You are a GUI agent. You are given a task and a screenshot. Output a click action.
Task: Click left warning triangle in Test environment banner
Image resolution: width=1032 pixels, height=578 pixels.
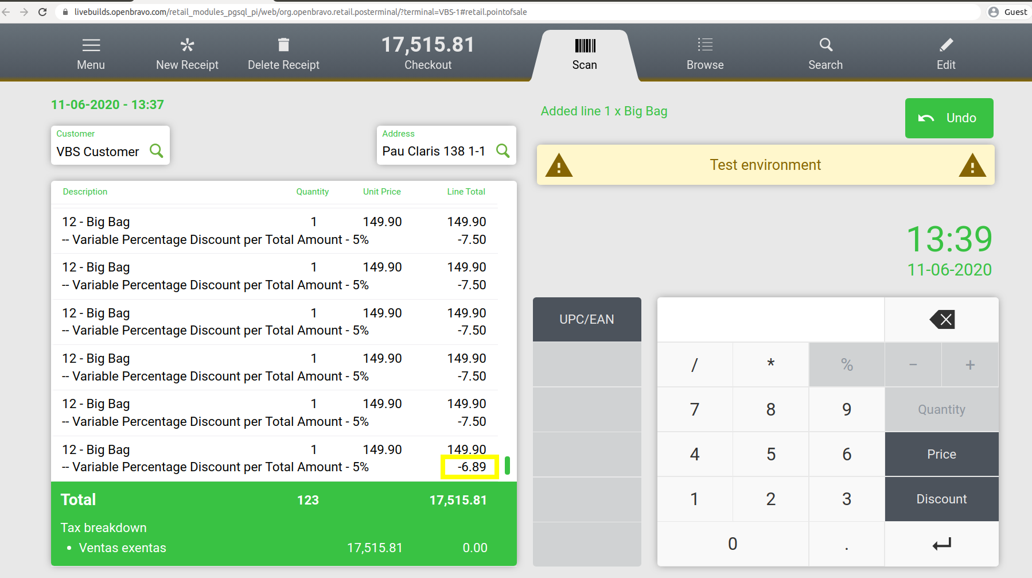[559, 165]
